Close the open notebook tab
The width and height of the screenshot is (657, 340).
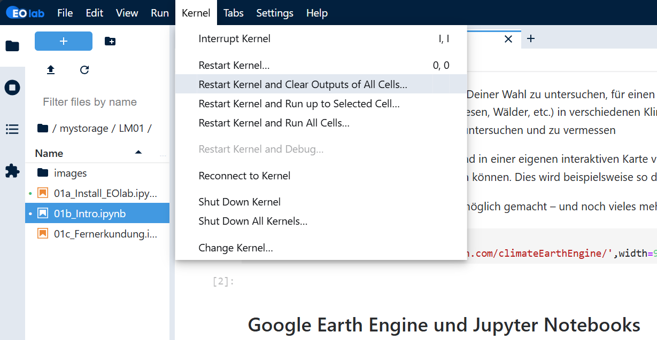click(508, 38)
